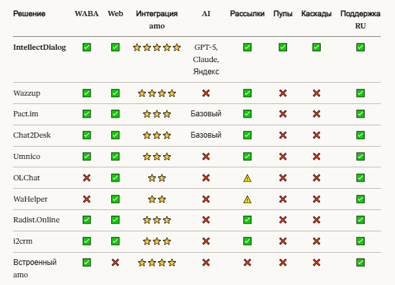Viewport: 395px width, 285px height.
Task: Click the red cross in Pact.im's Каскады column
Action: 316,114
